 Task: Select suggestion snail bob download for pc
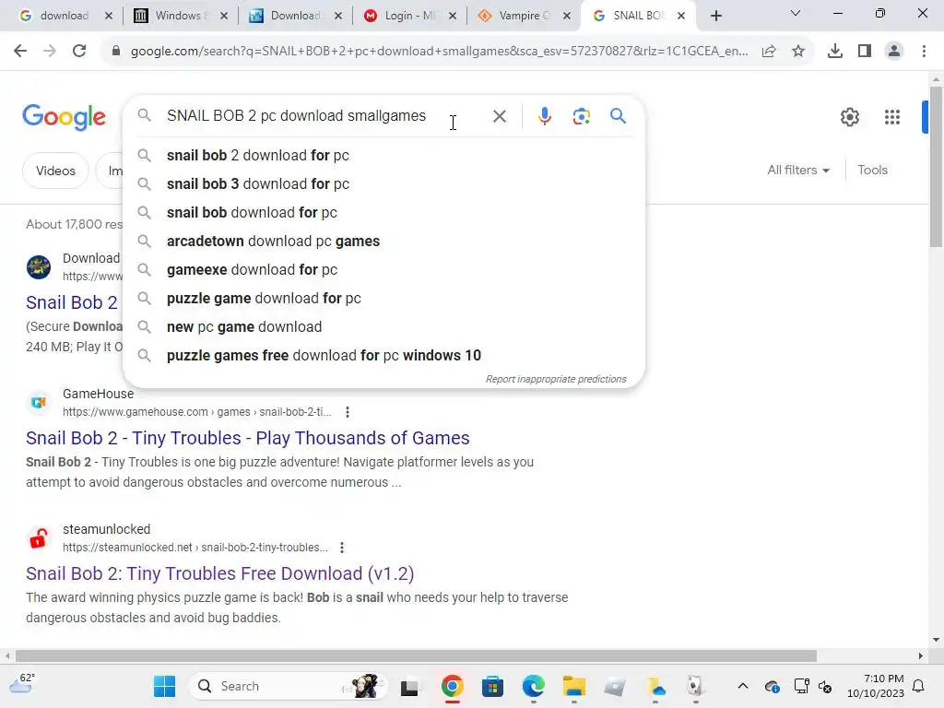[x=383, y=213]
